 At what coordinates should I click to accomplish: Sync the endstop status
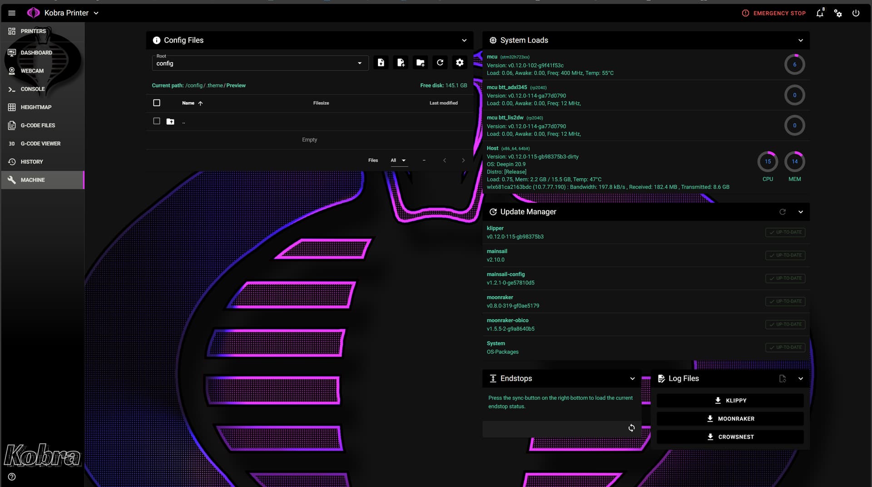click(x=631, y=428)
